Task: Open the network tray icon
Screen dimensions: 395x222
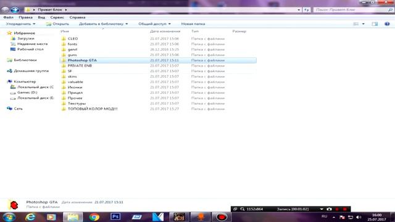Action: pos(351,217)
